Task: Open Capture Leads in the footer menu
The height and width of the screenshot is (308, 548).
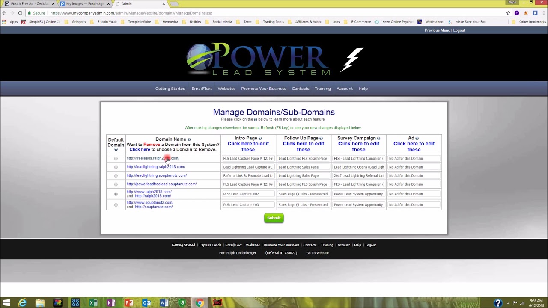Action: (210, 245)
